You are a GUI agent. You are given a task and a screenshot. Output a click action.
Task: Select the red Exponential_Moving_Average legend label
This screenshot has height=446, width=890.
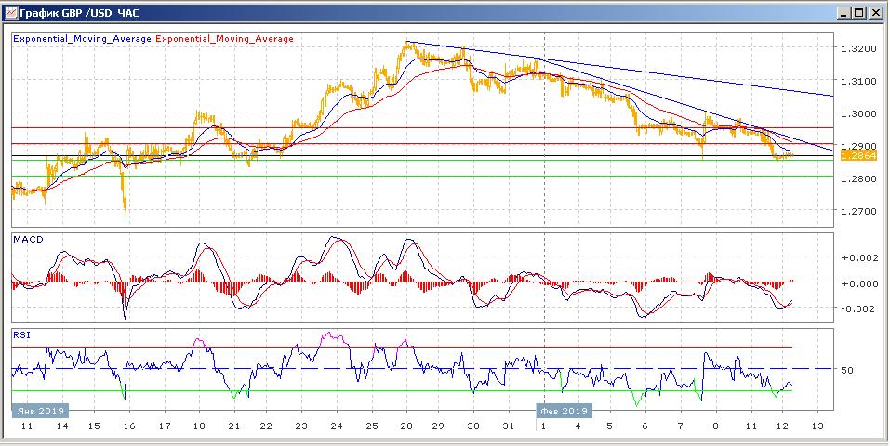point(224,39)
